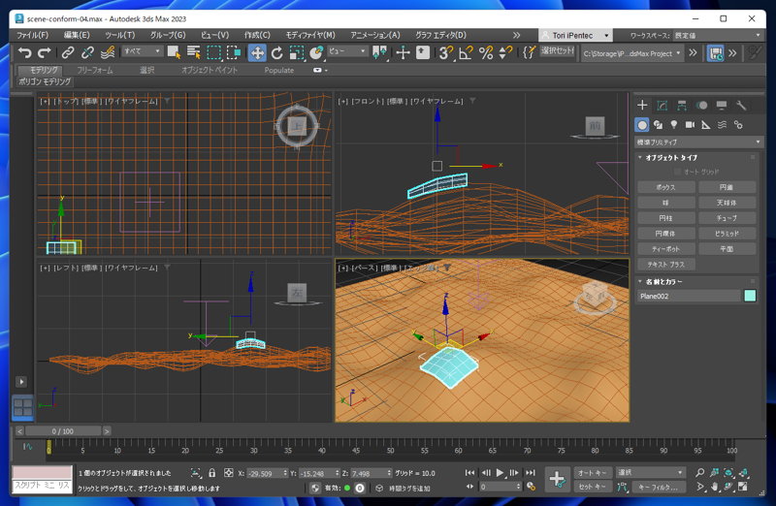Toggle the Angle Snap button
This screenshot has height=506, width=776.
coord(466,52)
